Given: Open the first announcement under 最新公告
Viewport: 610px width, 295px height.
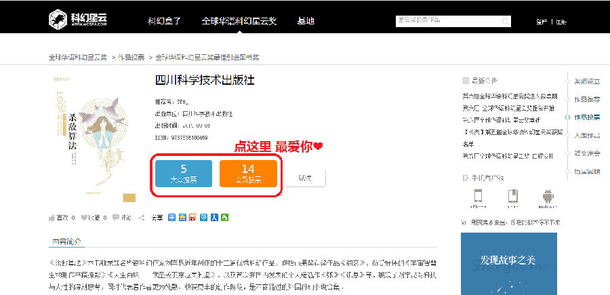Looking at the screenshot, I should (x=510, y=96).
